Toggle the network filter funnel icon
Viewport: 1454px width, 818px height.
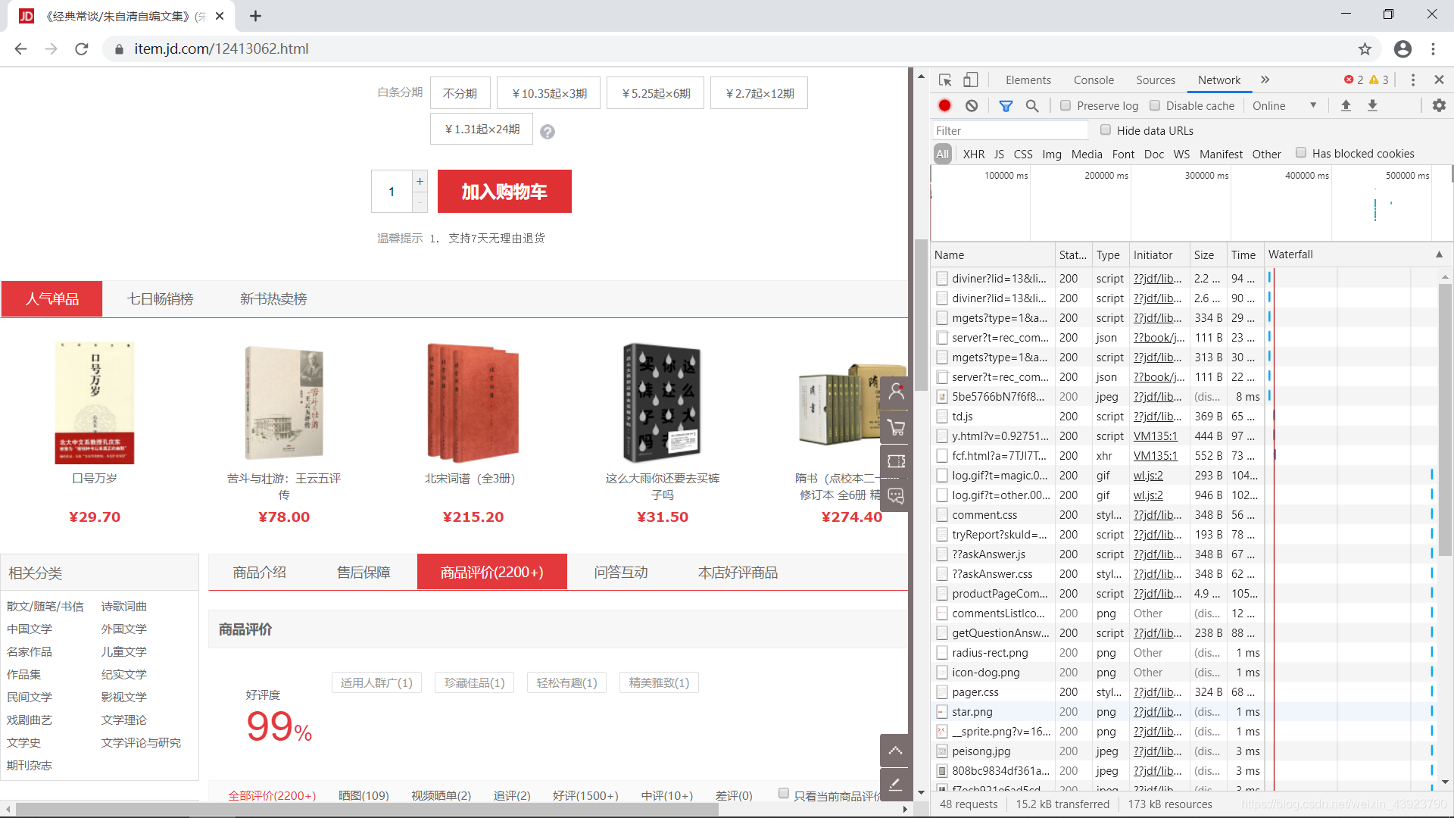coord(1006,106)
